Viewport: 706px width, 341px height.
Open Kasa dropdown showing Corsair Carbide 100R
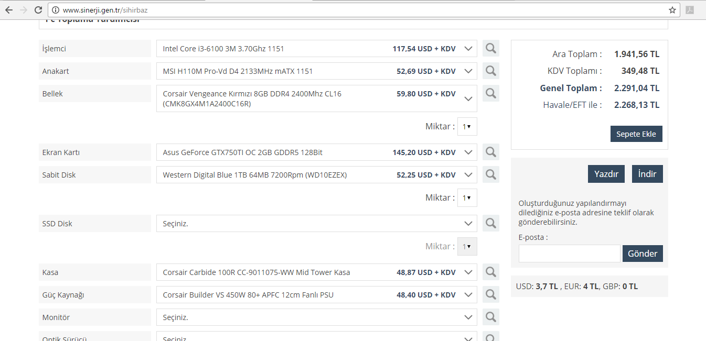[317, 272]
